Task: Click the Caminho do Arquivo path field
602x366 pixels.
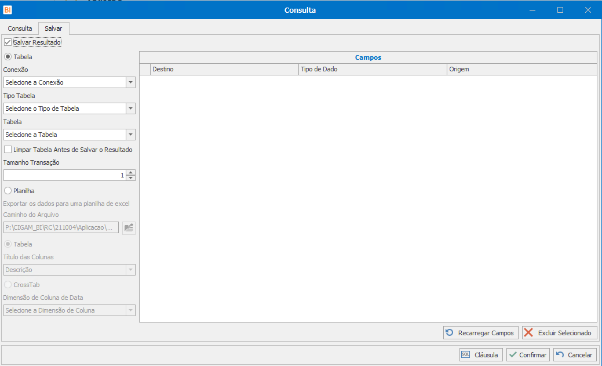Action: 61,227
